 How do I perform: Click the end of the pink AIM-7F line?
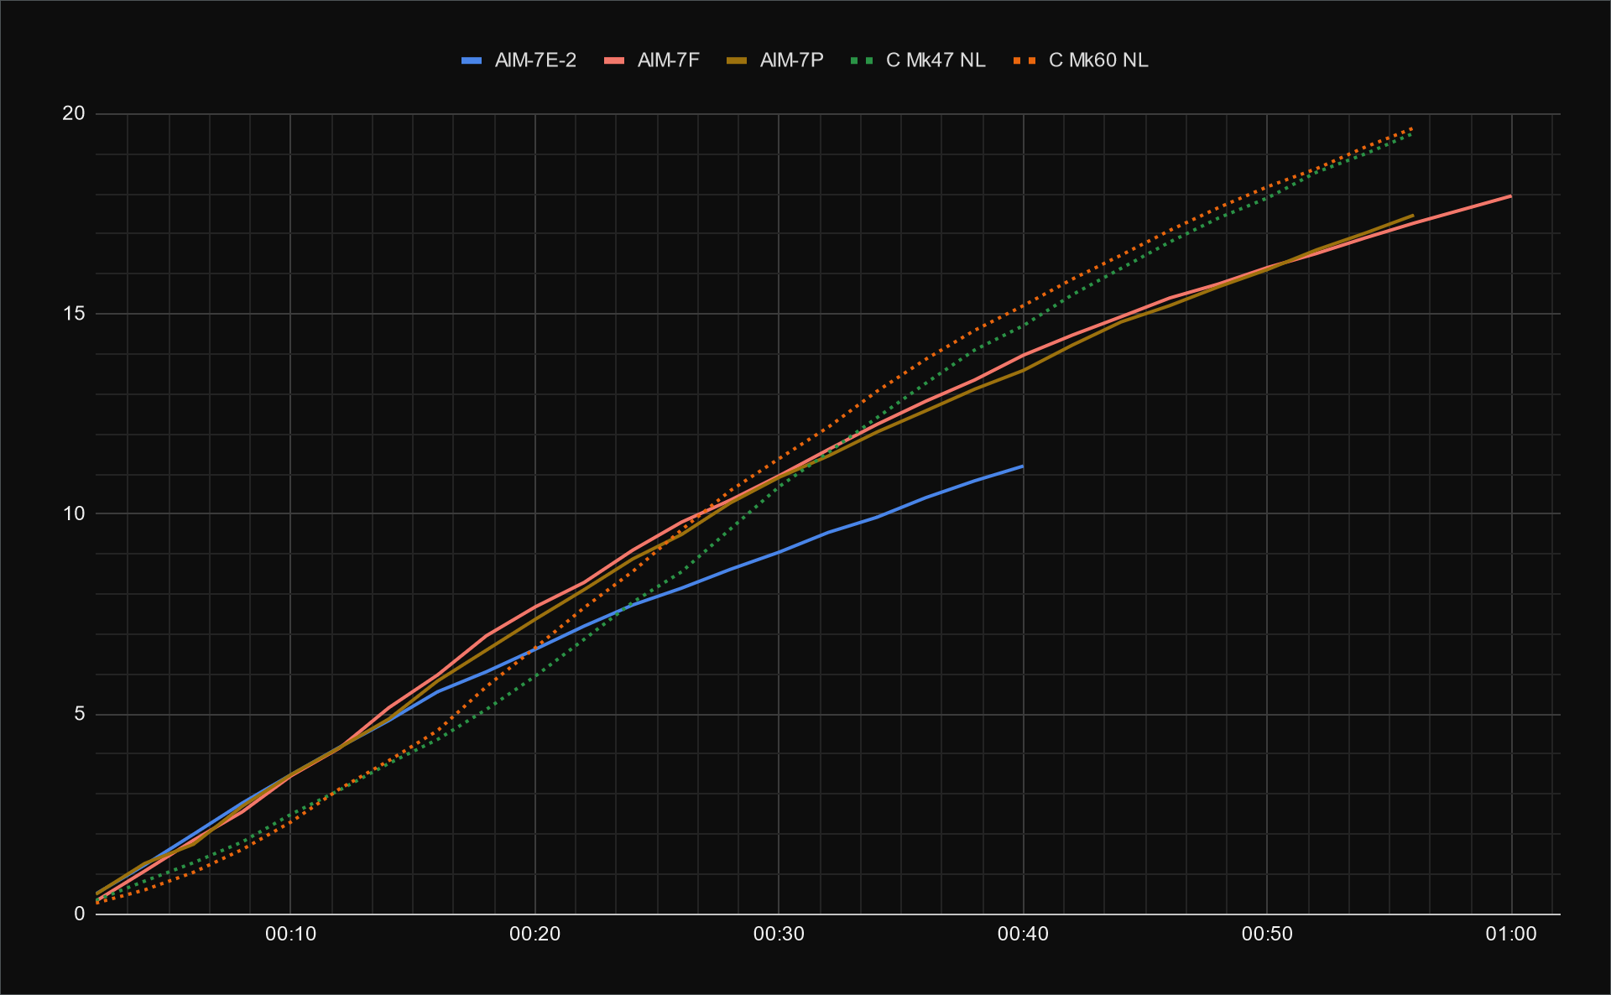tap(1510, 196)
